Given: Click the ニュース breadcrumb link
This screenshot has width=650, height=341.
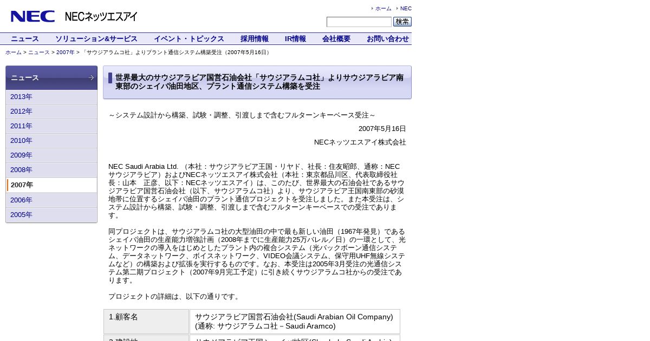Looking at the screenshot, I should point(39,53).
